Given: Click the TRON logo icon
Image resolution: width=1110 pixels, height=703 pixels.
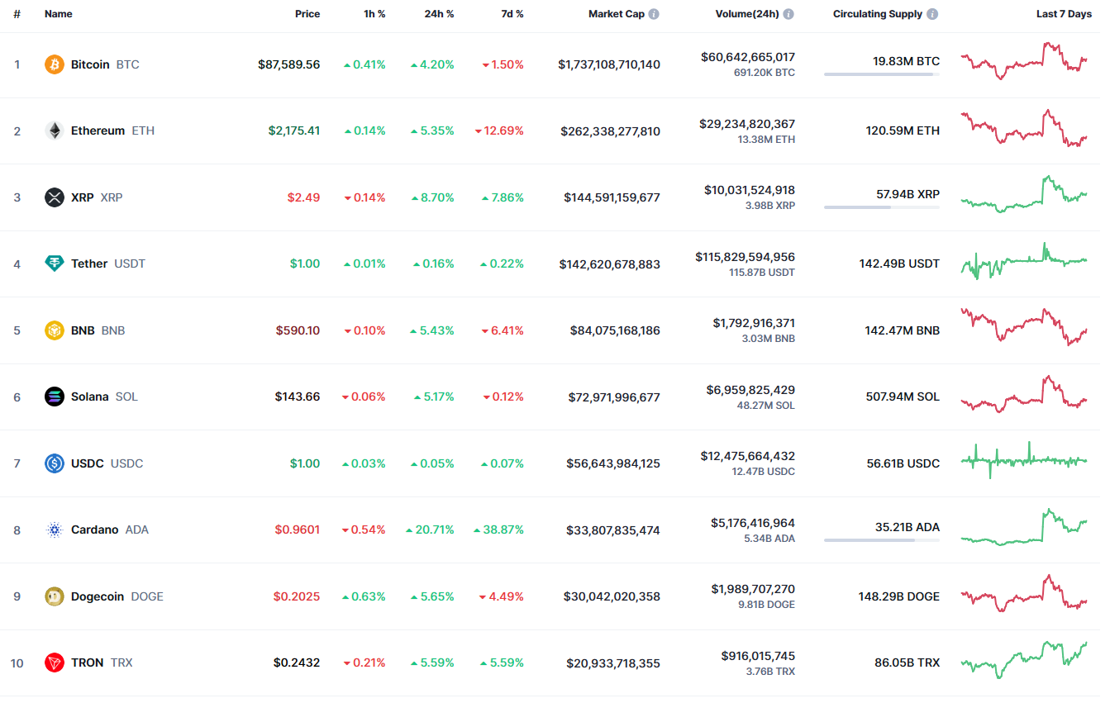Looking at the screenshot, I should pos(55,663).
